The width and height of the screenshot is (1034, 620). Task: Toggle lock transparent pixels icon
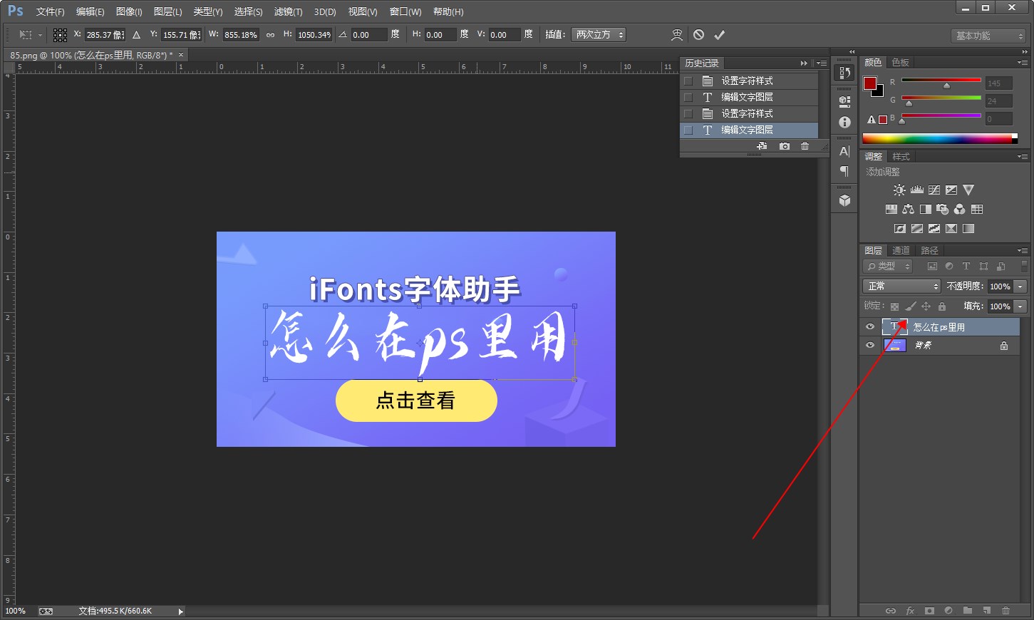(894, 306)
